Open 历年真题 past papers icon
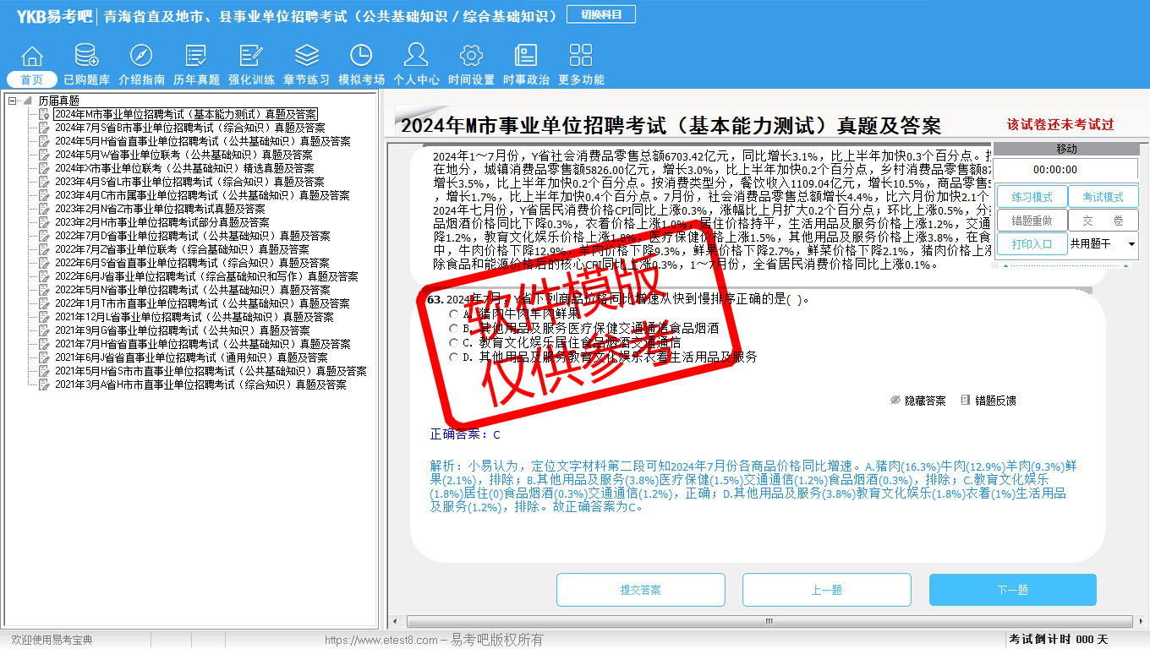 coord(196,57)
